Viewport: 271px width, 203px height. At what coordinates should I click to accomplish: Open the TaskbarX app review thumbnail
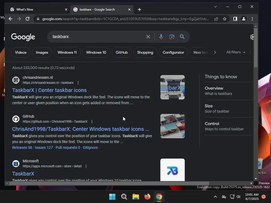click(173, 87)
